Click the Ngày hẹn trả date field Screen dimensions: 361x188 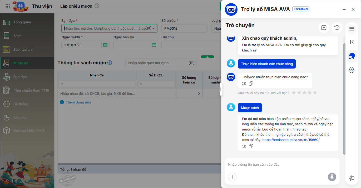click(x=132, y=45)
